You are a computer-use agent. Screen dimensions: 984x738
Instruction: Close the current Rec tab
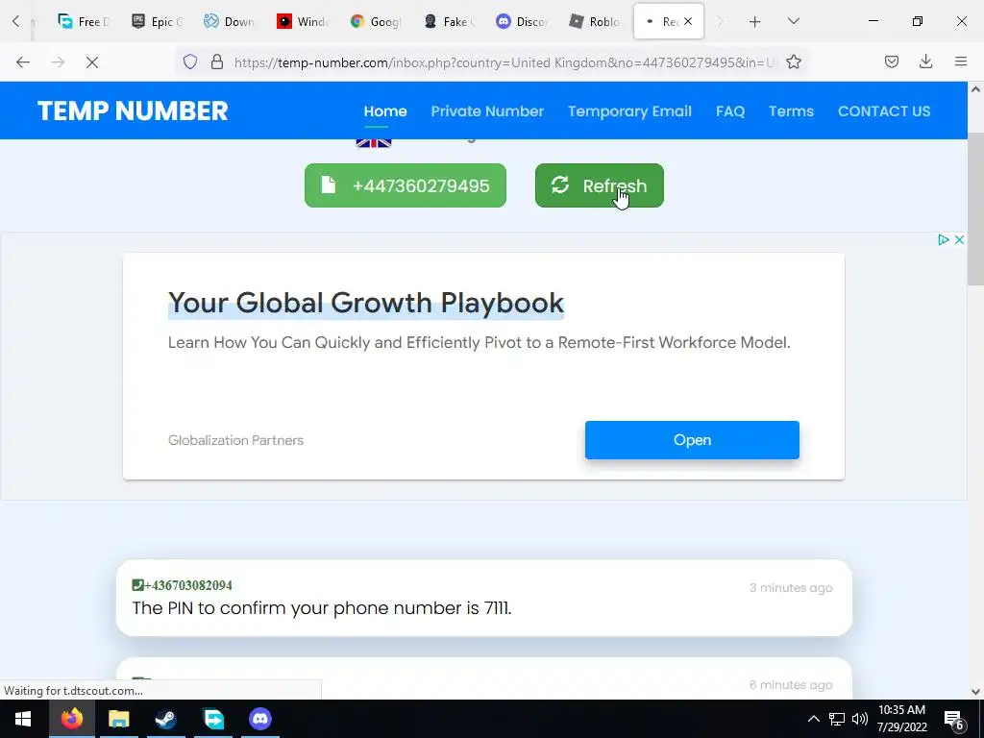(x=688, y=21)
